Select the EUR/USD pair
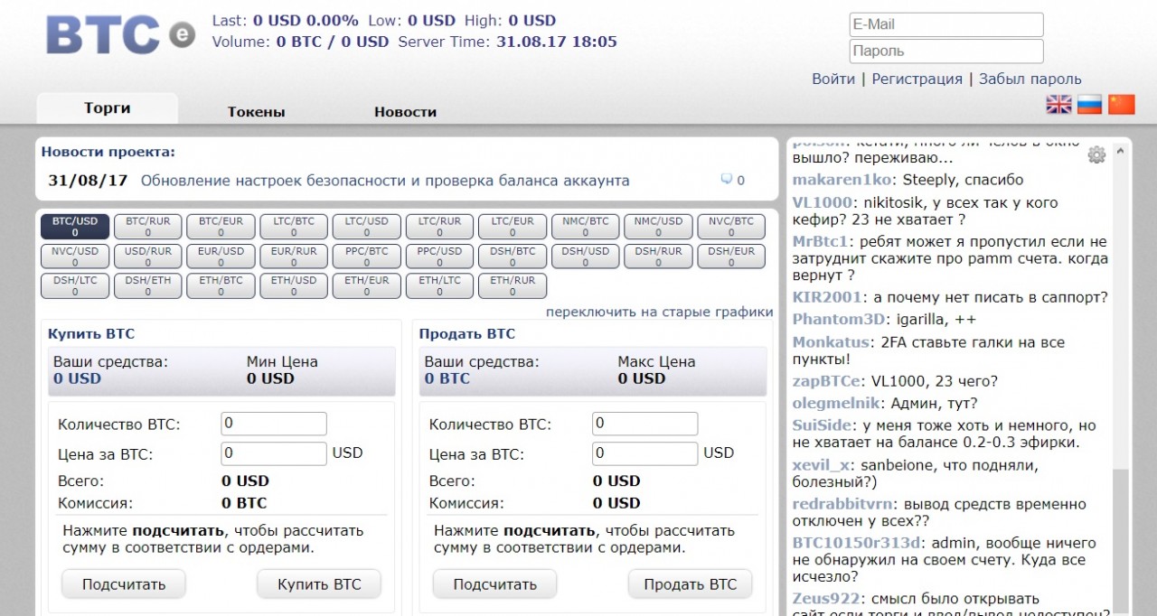1157x616 pixels. 221,257
